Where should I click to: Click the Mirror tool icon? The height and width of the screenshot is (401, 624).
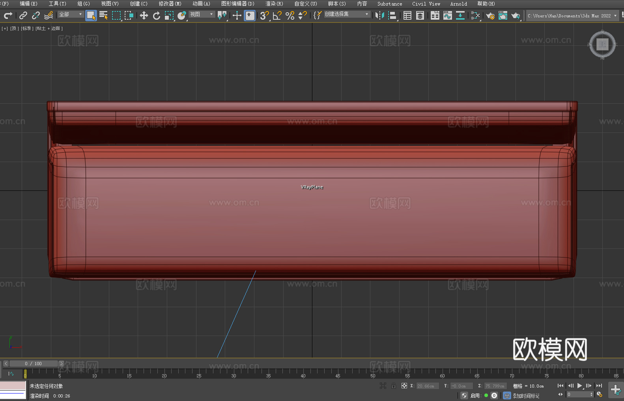380,15
